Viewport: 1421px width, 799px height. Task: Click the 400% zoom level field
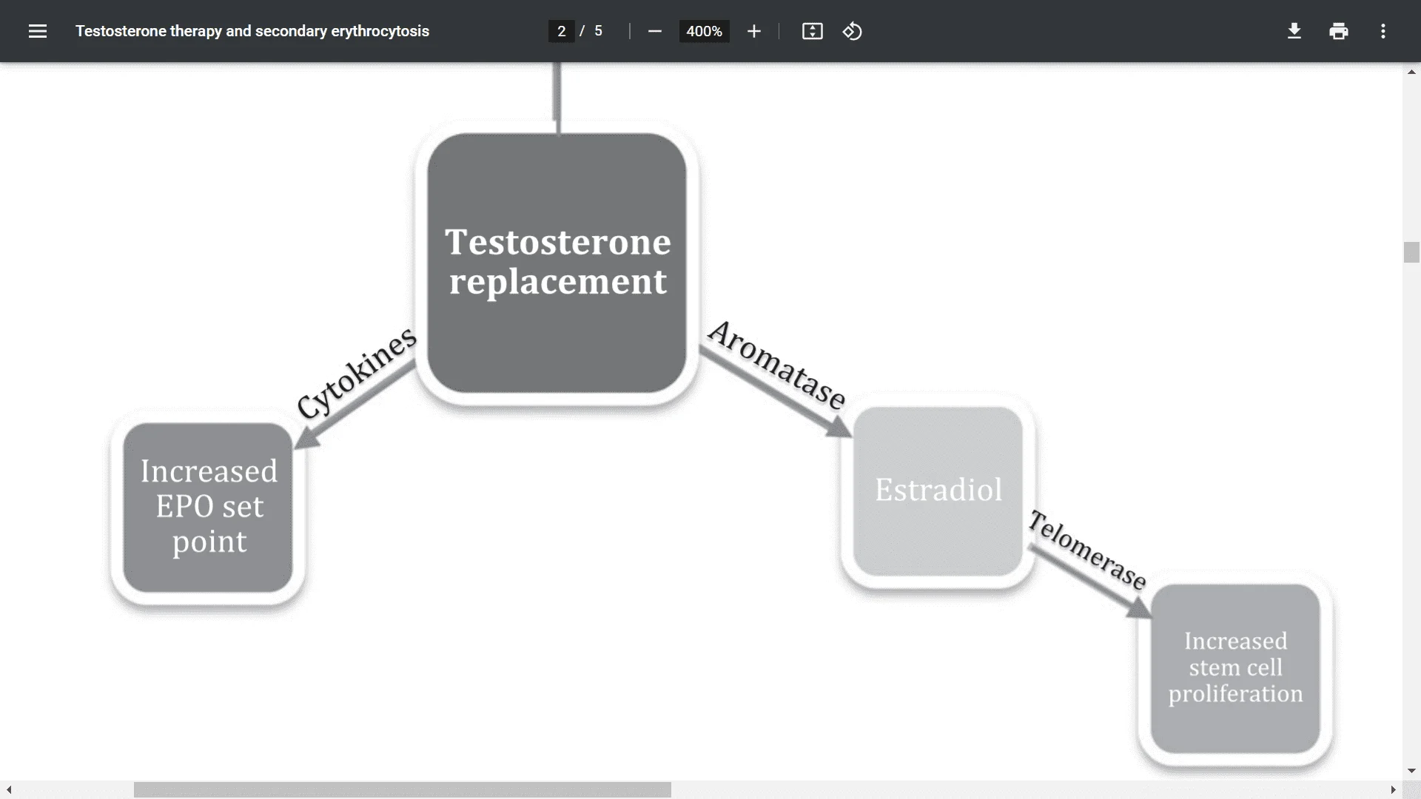tap(704, 31)
